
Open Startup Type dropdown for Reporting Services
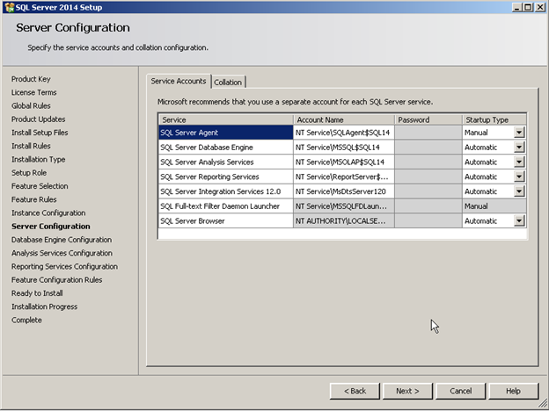point(519,177)
